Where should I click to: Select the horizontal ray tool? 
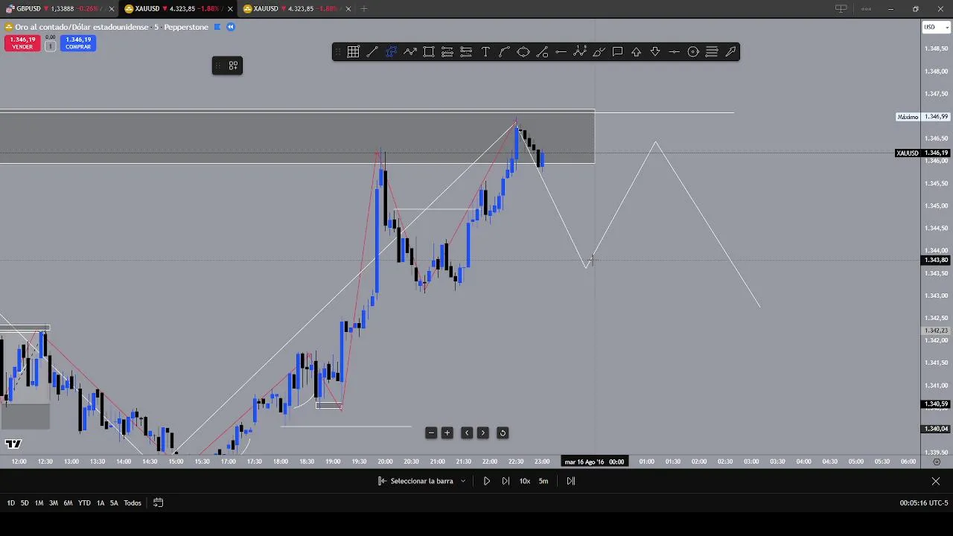pyautogui.click(x=674, y=51)
